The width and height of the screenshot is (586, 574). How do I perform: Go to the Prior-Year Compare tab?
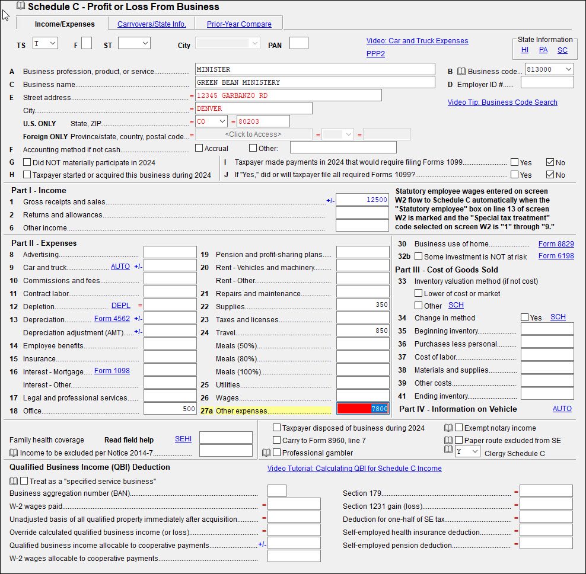(239, 24)
